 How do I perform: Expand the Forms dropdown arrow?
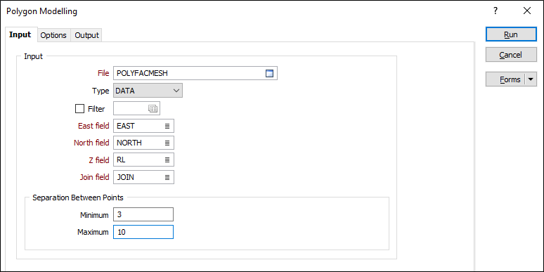(531, 79)
